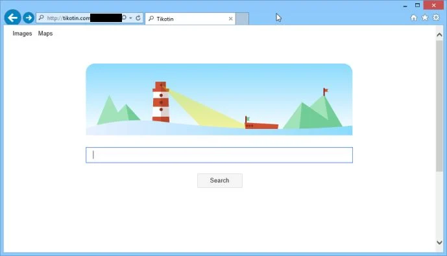Close the Tikotin tab
The width and height of the screenshot is (447, 256).
tap(230, 19)
